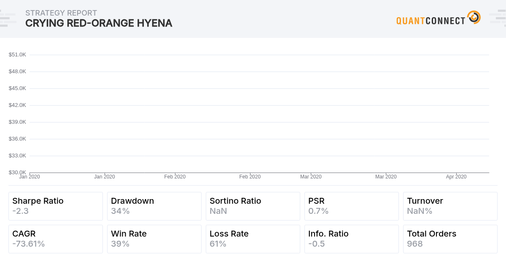Screen dimensions: 506x266
Task: Select the PSR metric card
Action: pos(351,206)
